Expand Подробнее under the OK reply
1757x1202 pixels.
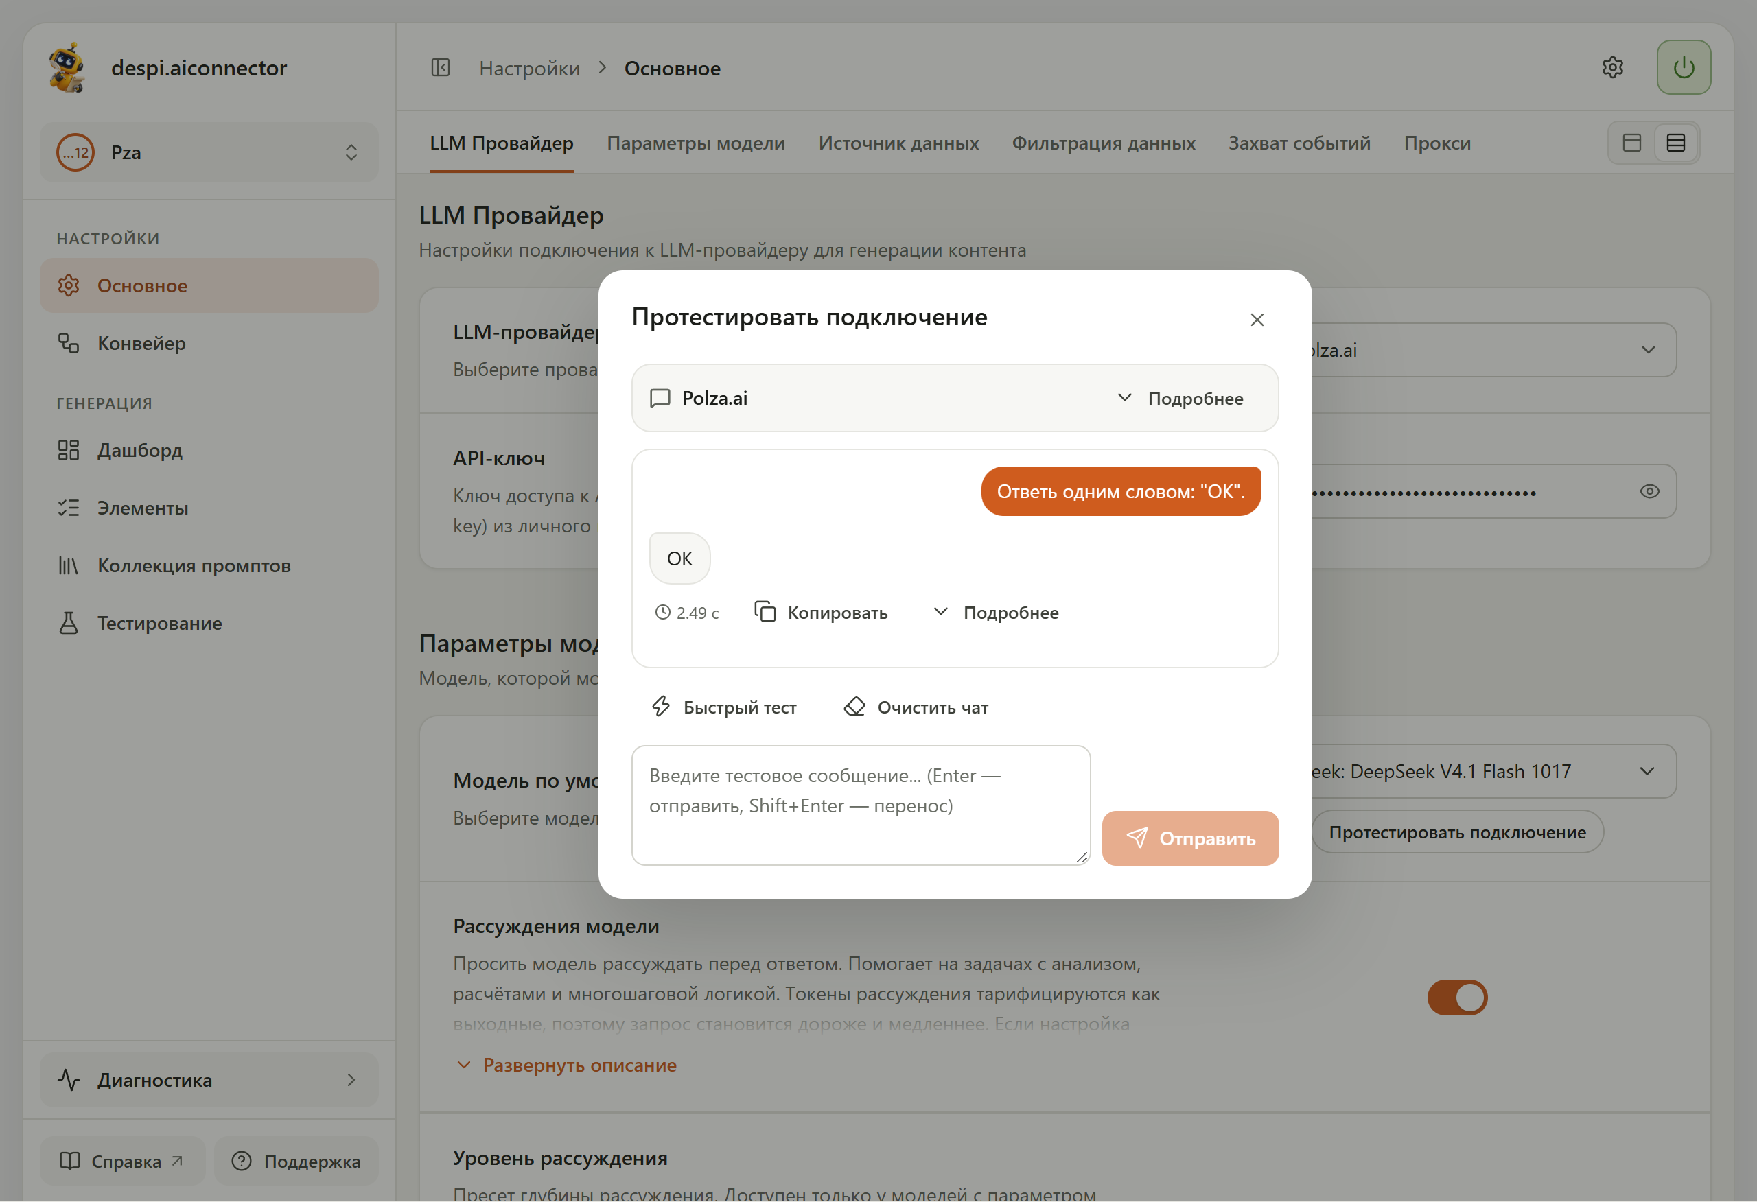(996, 613)
